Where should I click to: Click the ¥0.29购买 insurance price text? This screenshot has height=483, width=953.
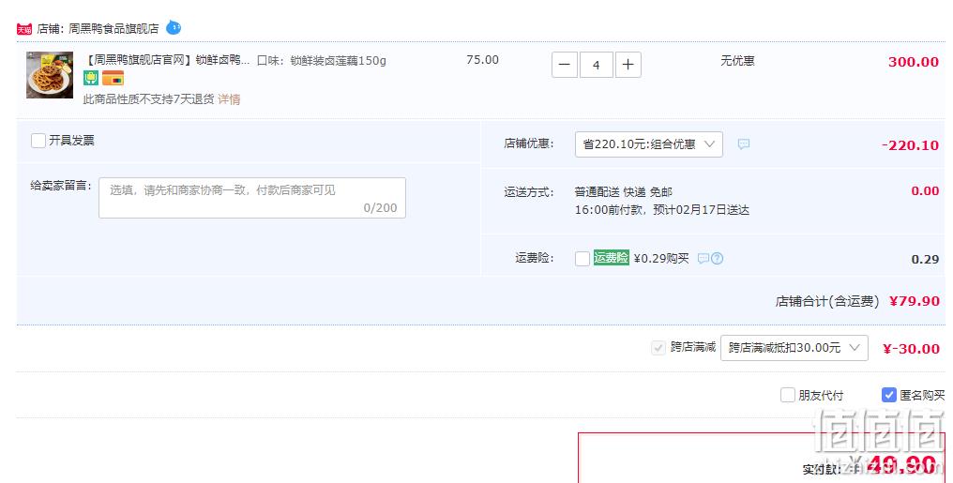click(x=661, y=258)
